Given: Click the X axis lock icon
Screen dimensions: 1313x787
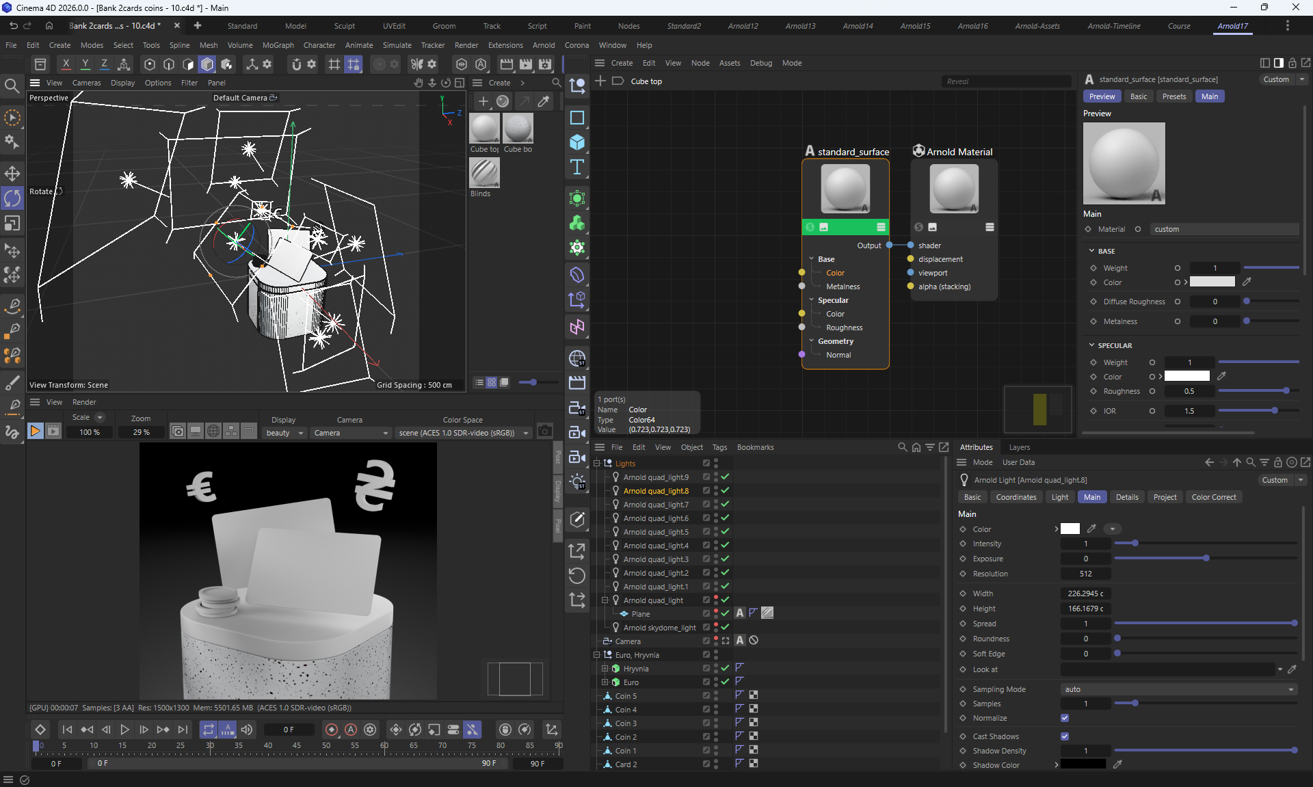Looking at the screenshot, I should 66,64.
